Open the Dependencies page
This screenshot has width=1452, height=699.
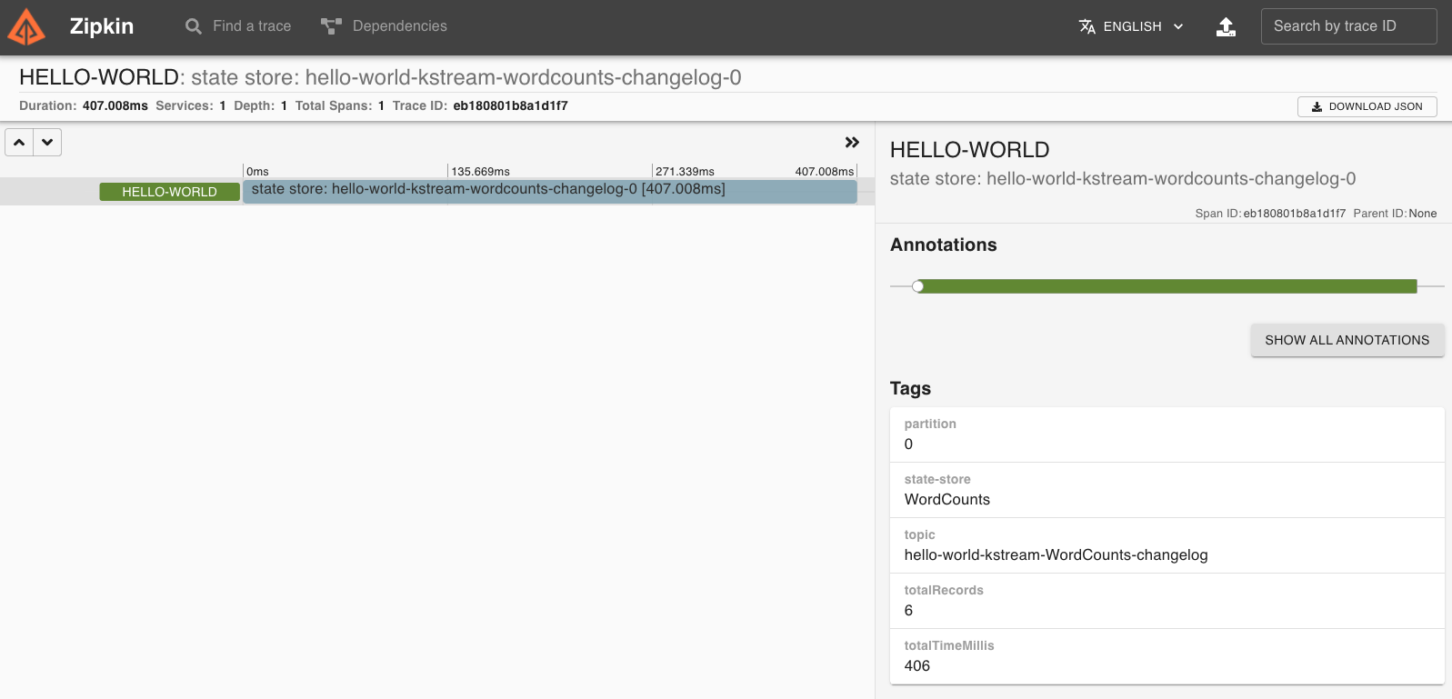pyautogui.click(x=384, y=26)
